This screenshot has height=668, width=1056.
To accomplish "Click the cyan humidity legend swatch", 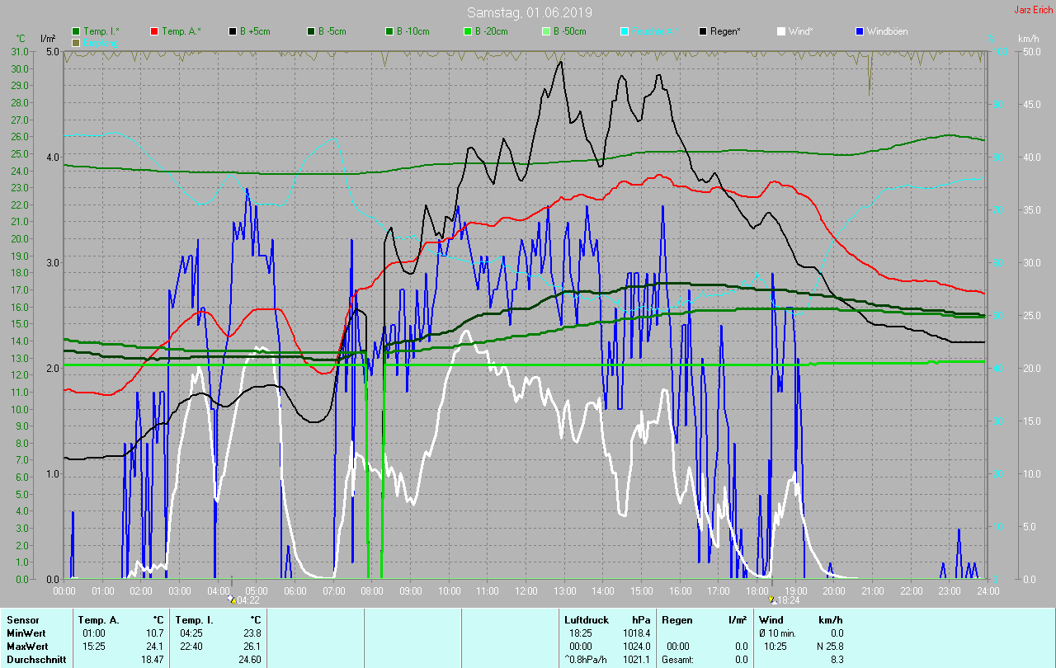I will (625, 31).
